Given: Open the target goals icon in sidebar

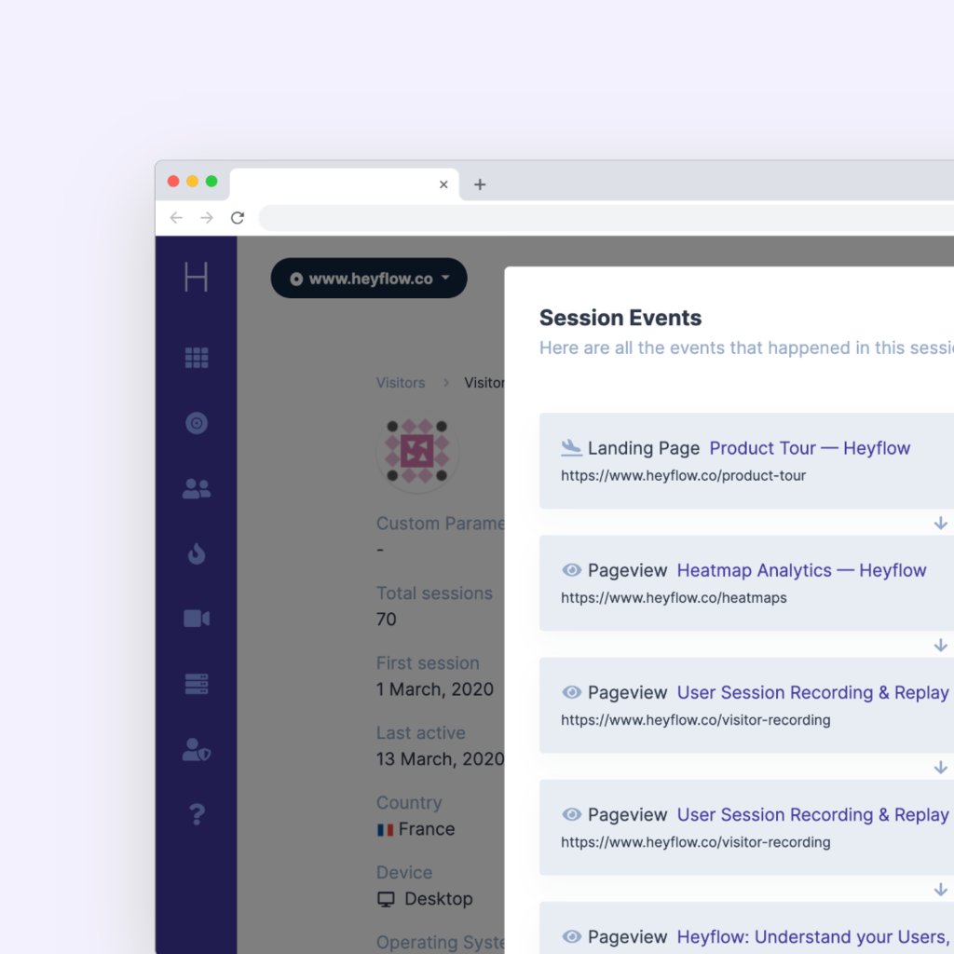Looking at the screenshot, I should 196,423.
